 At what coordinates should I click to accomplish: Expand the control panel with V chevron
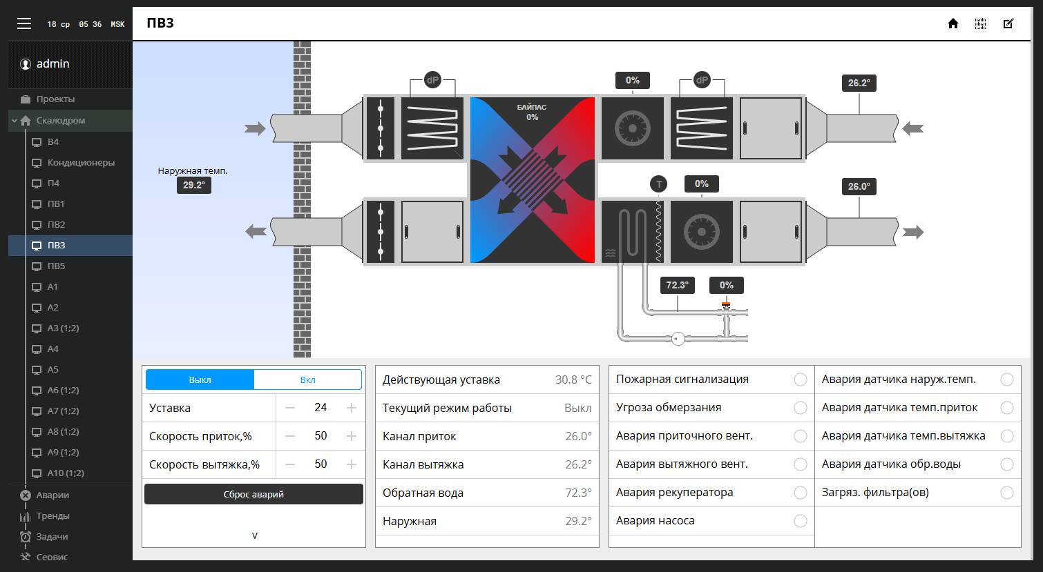(x=254, y=535)
